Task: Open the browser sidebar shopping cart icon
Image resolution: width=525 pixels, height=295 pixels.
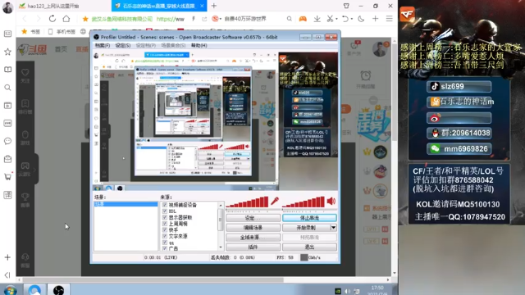Action: pyautogui.click(x=7, y=177)
